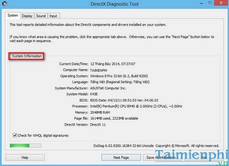229x166 pixels.
Task: Click the Intel Pentium CPU B940 processor text
Action: click(x=136, y=106)
